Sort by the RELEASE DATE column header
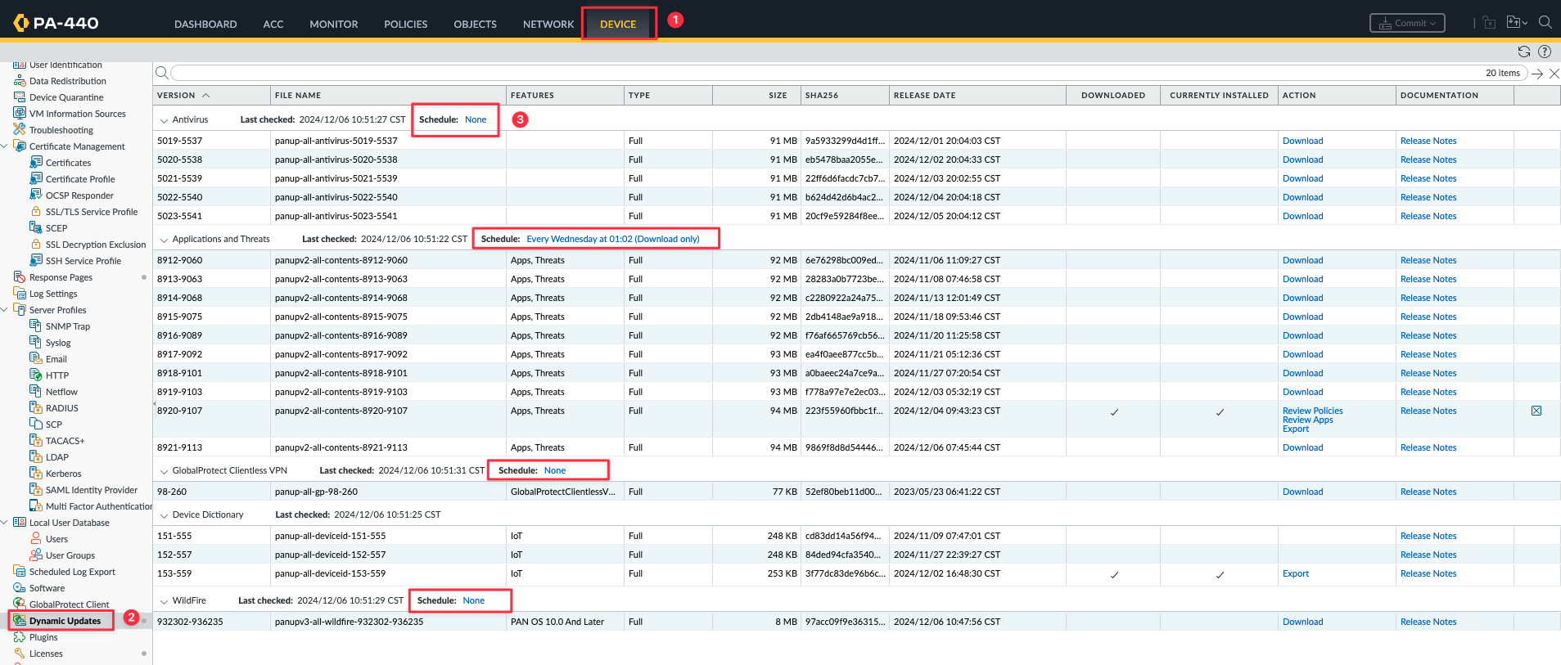Screen dimensions: 1561x665 (x=977, y=95)
